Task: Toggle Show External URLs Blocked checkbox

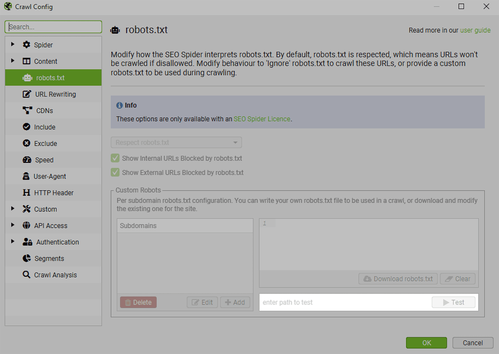Action: 115,172
